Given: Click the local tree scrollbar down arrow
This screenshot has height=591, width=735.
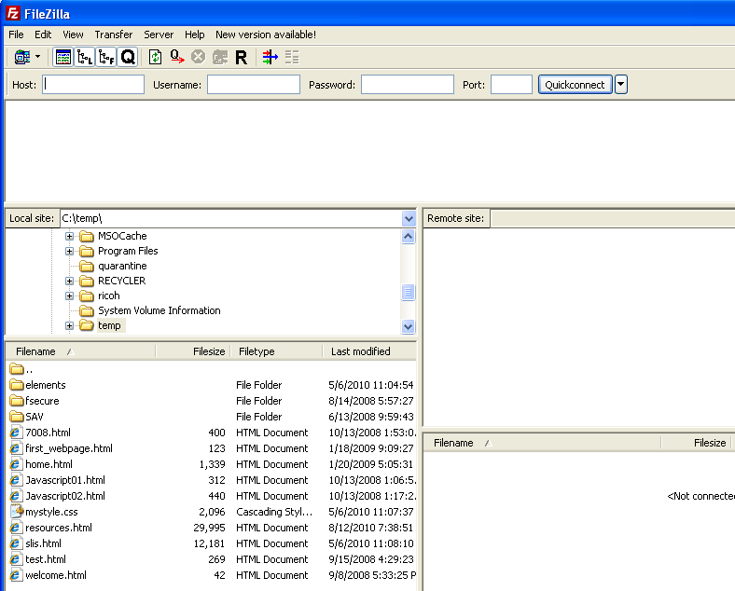Looking at the screenshot, I should tap(409, 326).
